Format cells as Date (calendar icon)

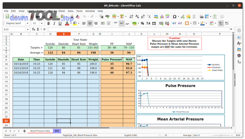pyautogui.click(x=154, y=23)
